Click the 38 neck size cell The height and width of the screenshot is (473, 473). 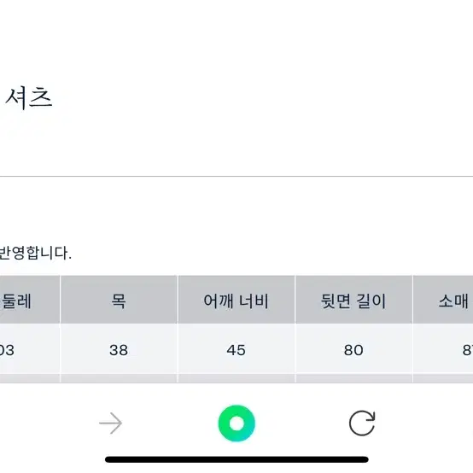(x=119, y=348)
